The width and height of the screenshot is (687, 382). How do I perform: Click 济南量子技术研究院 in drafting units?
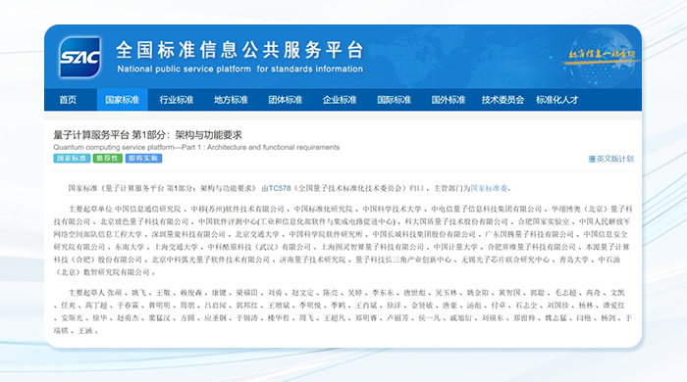pyautogui.click(x=312, y=260)
